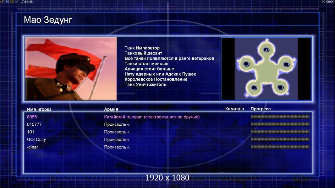Click 'Королевское Постановление' line

(156, 79)
